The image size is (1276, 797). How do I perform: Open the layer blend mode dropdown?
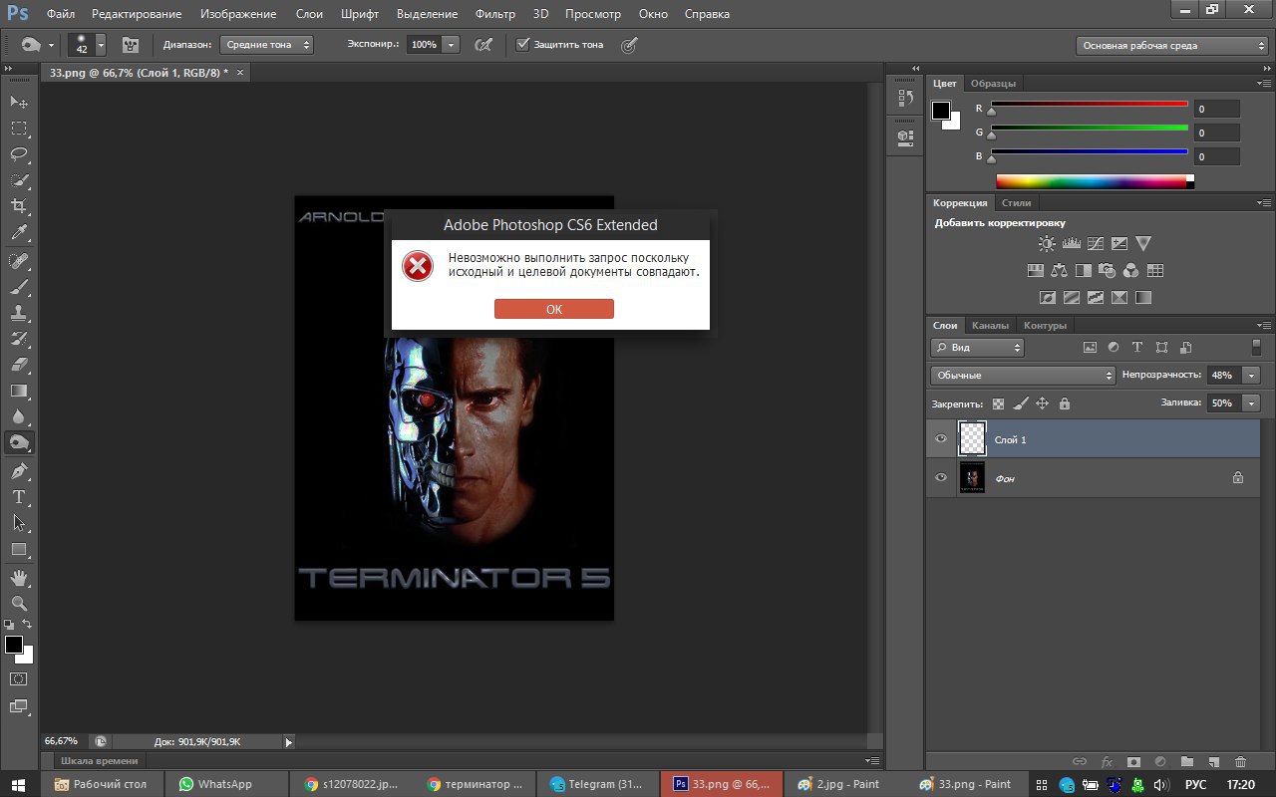tap(1023, 376)
